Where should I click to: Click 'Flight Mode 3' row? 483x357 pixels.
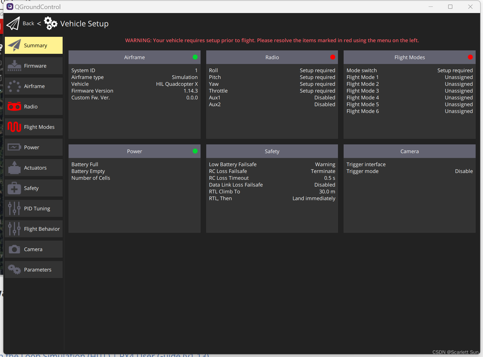point(410,91)
